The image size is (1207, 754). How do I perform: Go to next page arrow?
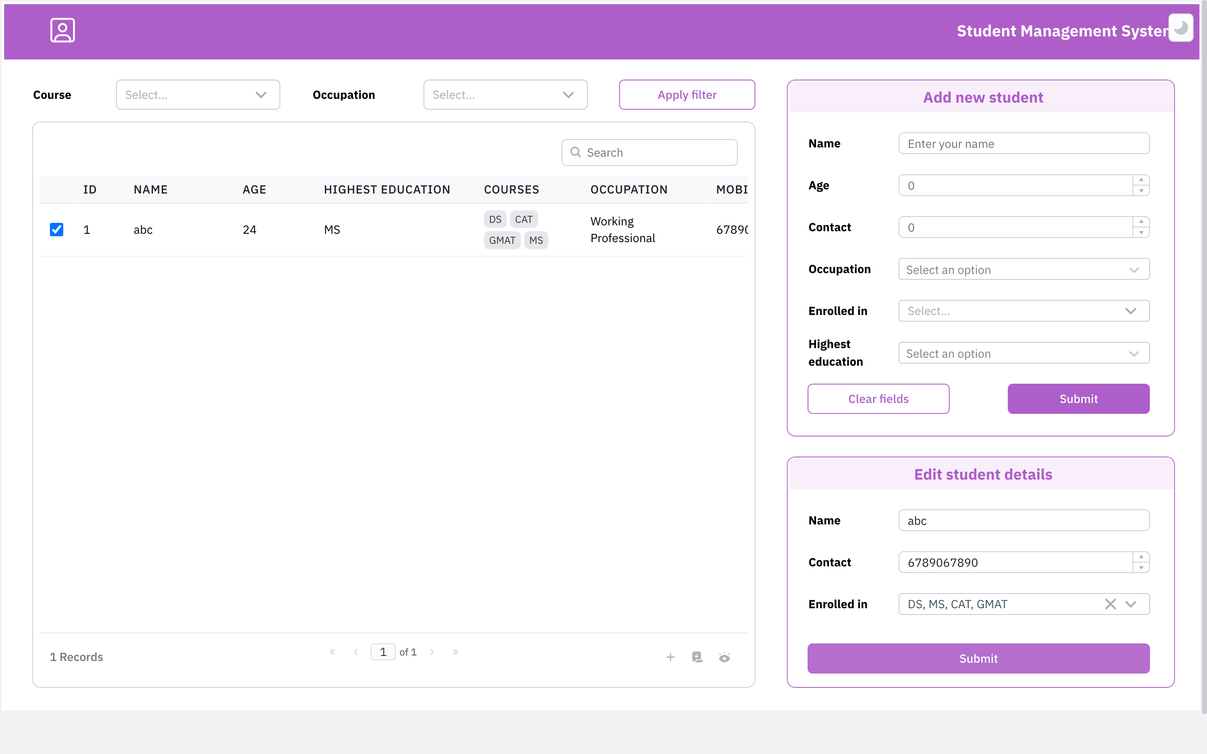point(432,652)
